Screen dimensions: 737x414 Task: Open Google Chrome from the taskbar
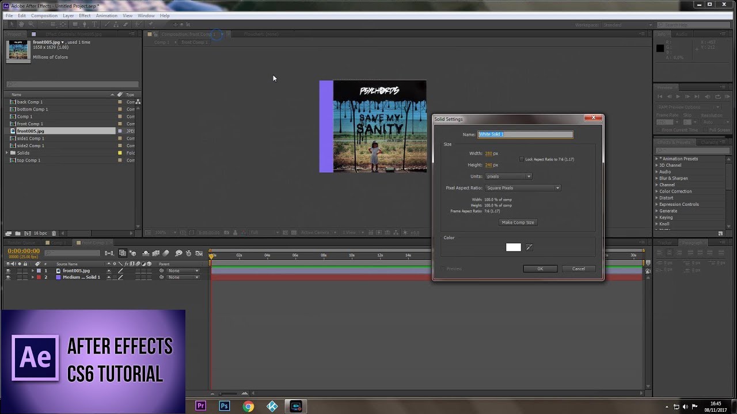(x=248, y=406)
